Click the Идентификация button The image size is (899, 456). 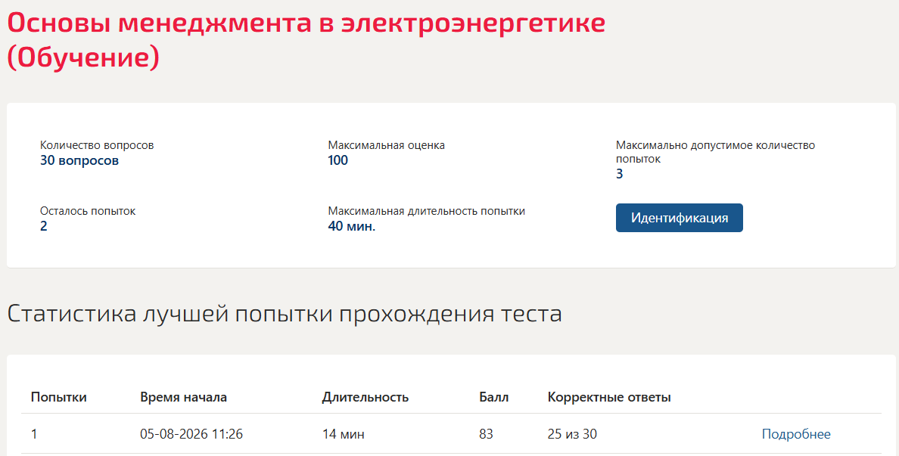coord(679,218)
